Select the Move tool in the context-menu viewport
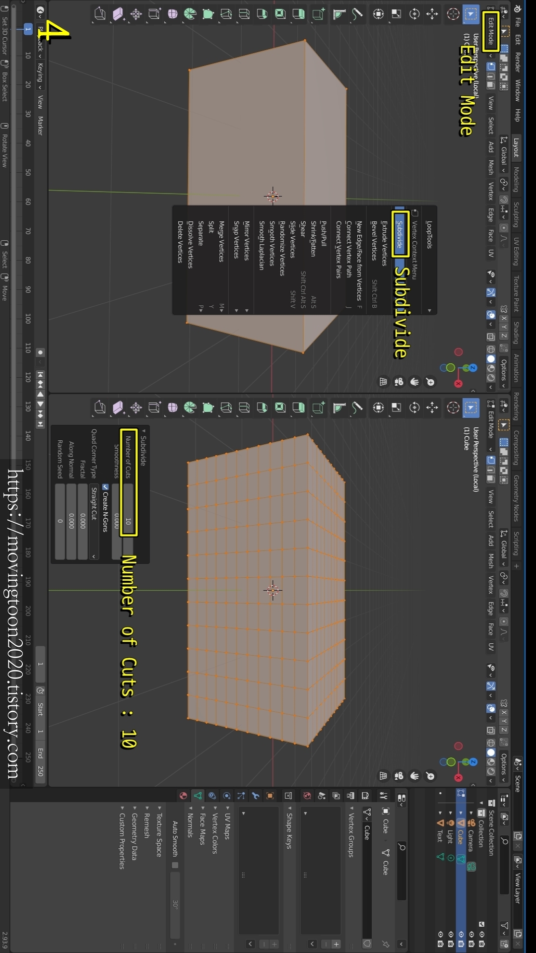The width and height of the screenshot is (536, 953). pos(432,14)
